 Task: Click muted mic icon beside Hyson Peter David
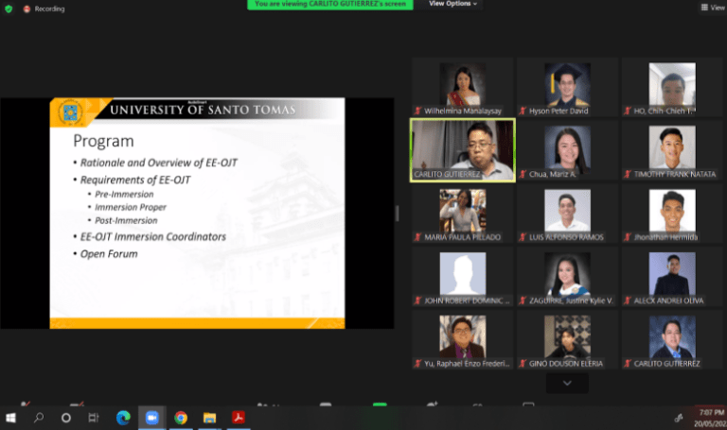click(523, 112)
